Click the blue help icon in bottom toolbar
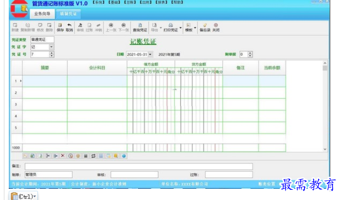The image size is (340, 200). pyautogui.click(x=124, y=156)
